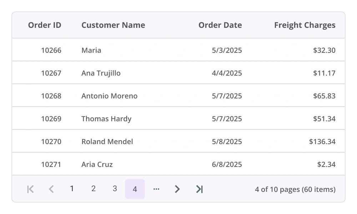Go to the first page using the skip-back icon
Screen dimensions: 357x214
[30, 189]
